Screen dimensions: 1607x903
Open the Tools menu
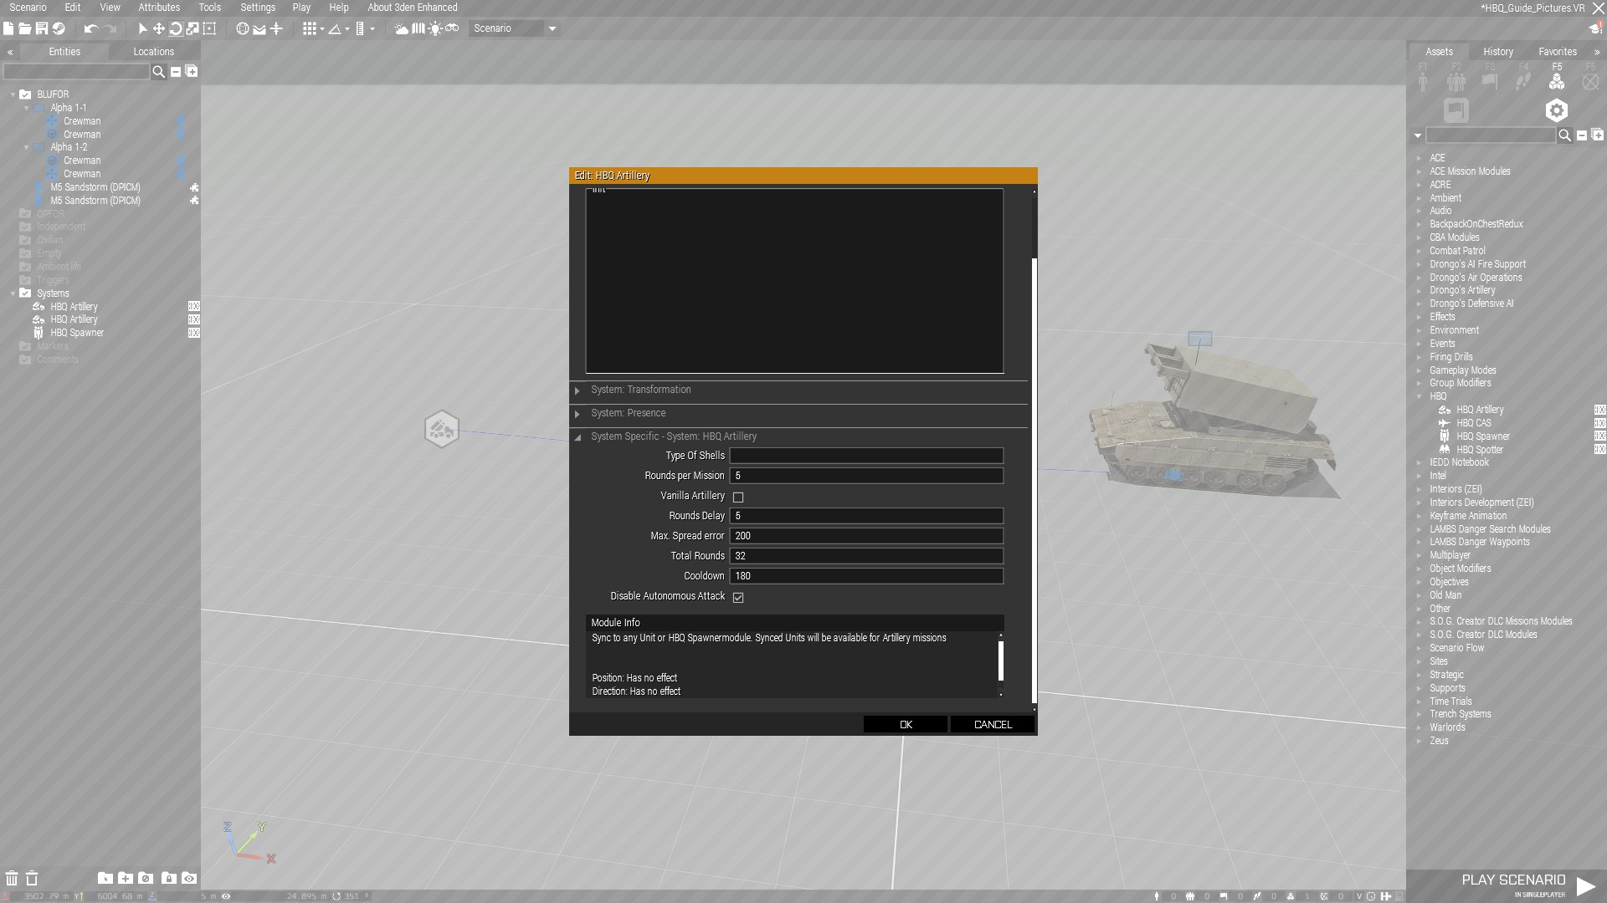pyautogui.click(x=210, y=8)
